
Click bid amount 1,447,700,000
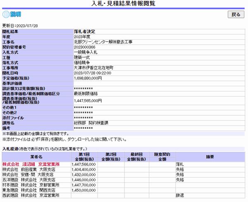[83, 185]
